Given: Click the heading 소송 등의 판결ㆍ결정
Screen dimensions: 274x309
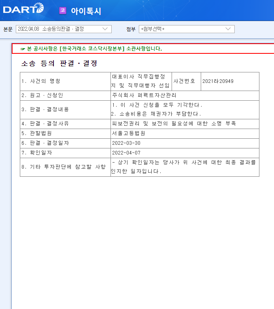Looking at the screenshot, I should click(59, 63).
